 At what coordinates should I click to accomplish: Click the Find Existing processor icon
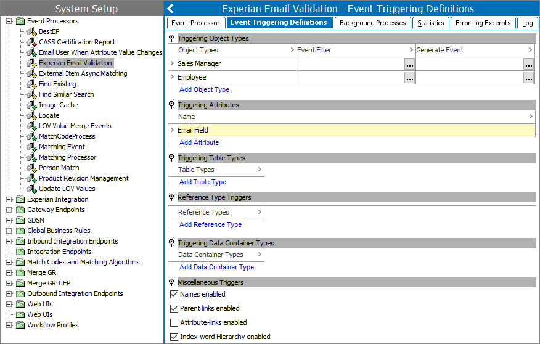(32, 84)
